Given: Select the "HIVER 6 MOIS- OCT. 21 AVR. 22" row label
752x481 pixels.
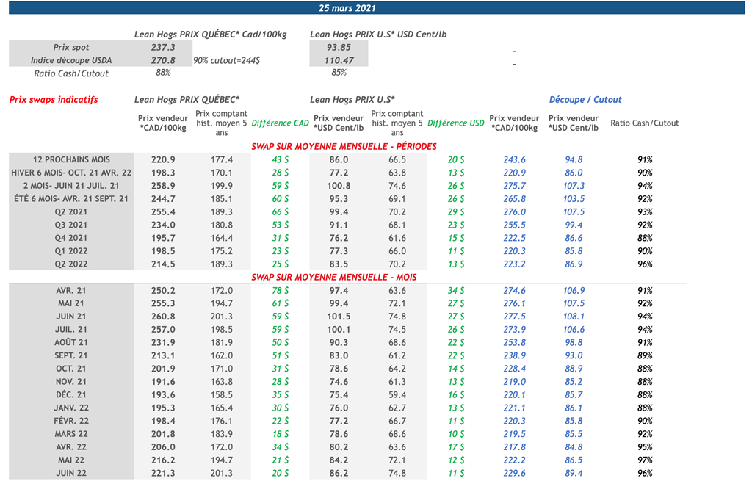Looking at the screenshot, I should [71, 173].
